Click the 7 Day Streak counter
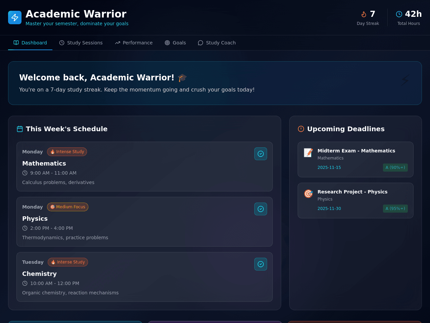This screenshot has height=323, width=430. 368,17
